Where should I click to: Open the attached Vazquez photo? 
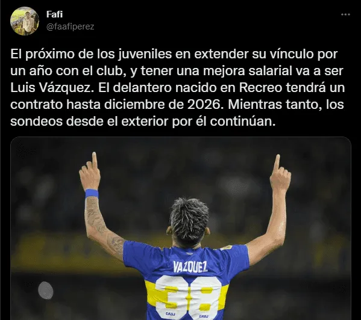(181, 229)
